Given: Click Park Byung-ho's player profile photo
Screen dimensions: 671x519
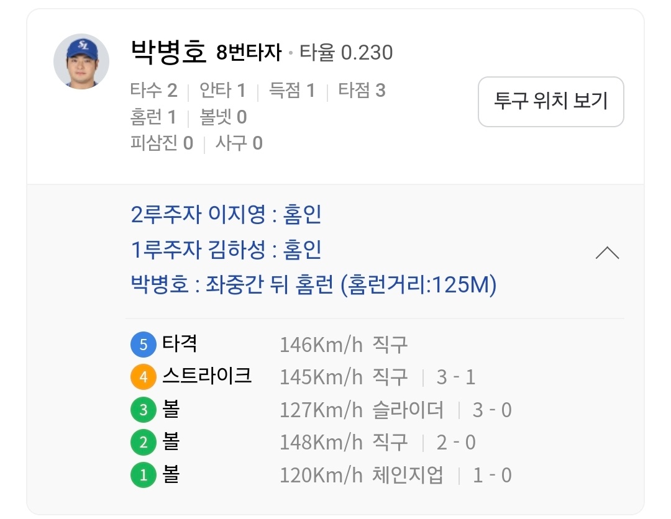Looking at the screenshot, I should pos(81,61).
